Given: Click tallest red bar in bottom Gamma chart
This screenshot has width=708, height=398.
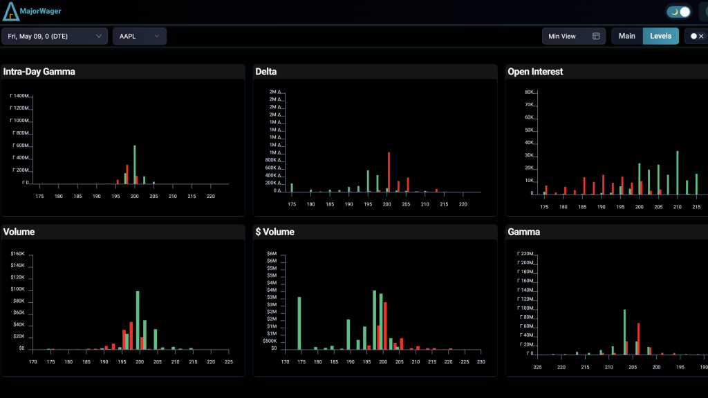Looking at the screenshot, I should (638, 339).
